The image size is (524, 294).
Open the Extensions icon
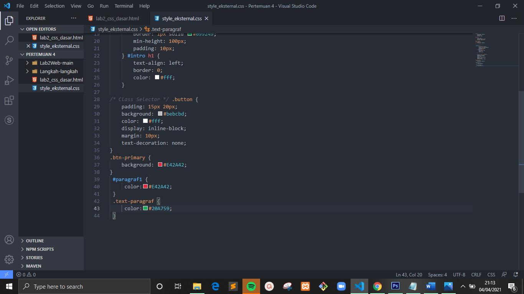coord(9,100)
